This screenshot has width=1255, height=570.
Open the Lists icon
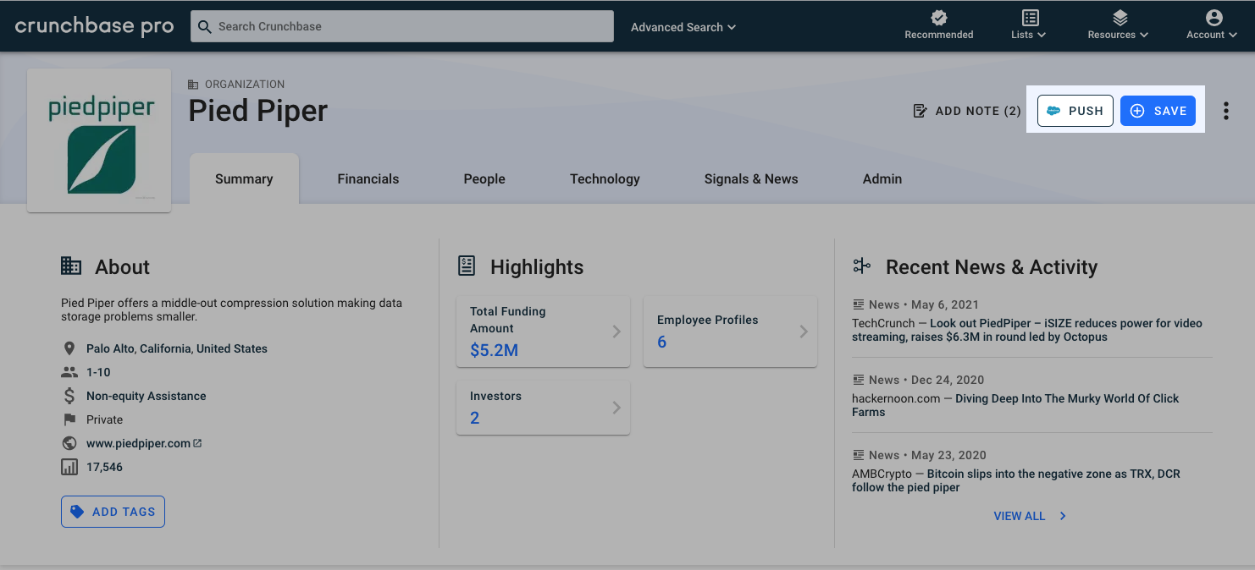tap(1027, 19)
